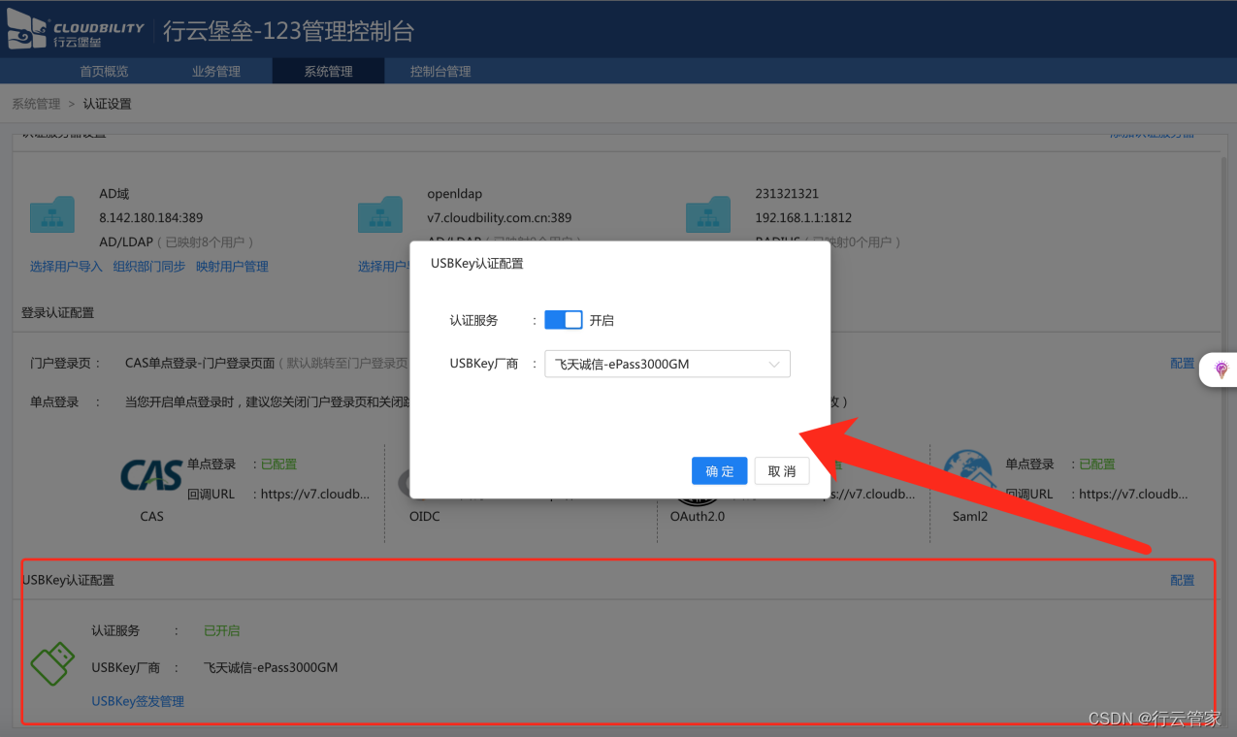Open the USBKey厂商 dropdown
This screenshot has height=737, width=1237.
pos(667,364)
